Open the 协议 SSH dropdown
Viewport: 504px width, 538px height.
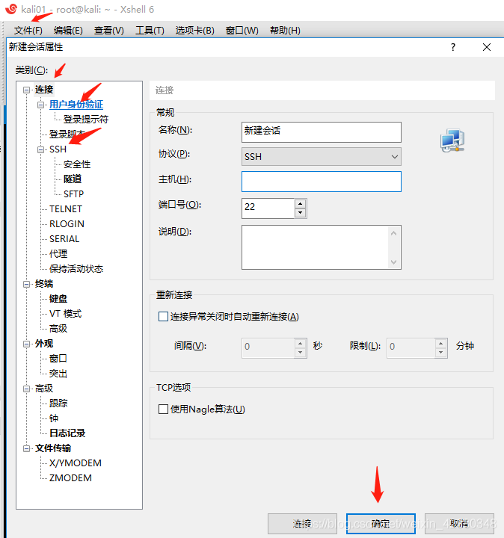pyautogui.click(x=322, y=157)
